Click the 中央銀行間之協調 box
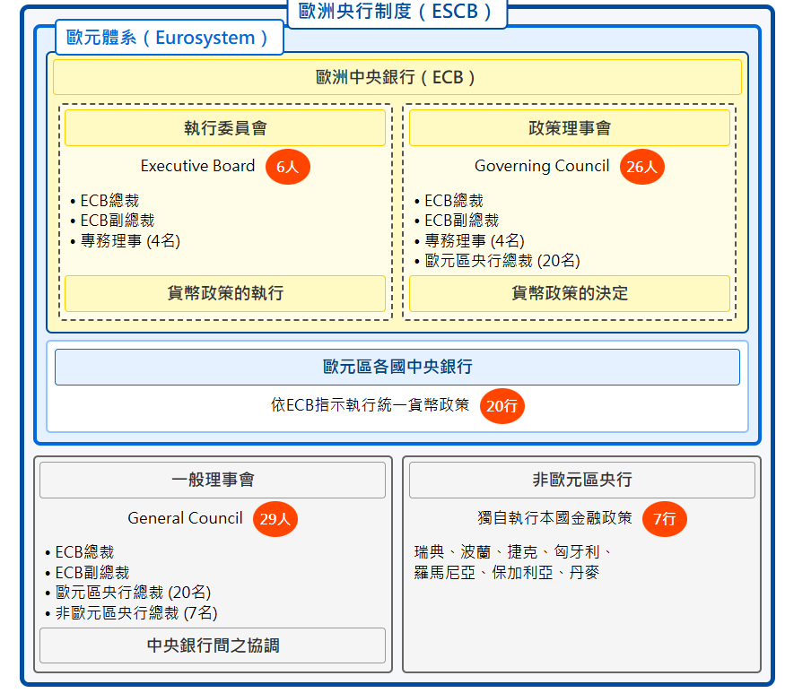Image resolution: width=785 pixels, height=693 pixels. point(213,645)
